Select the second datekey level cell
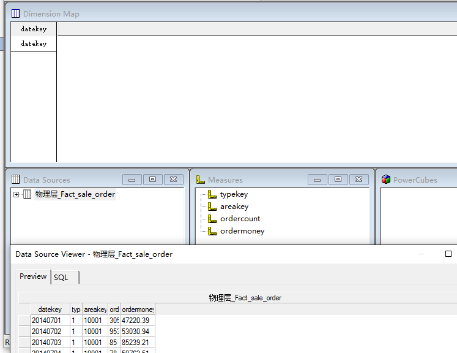This screenshot has height=353, width=457. 34,44
